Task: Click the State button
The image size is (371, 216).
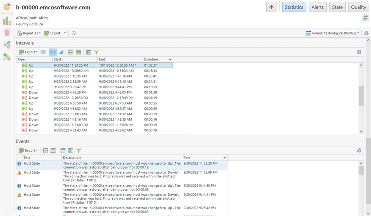Action: pos(338,7)
